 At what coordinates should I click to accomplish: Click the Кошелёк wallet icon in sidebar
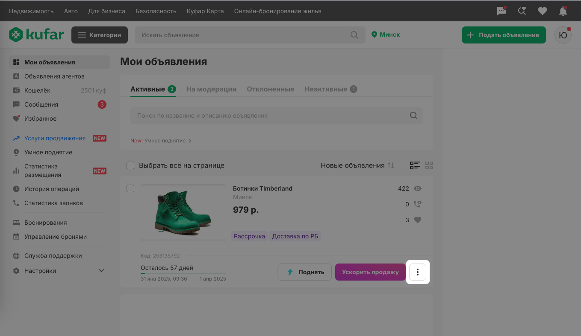[16, 90]
